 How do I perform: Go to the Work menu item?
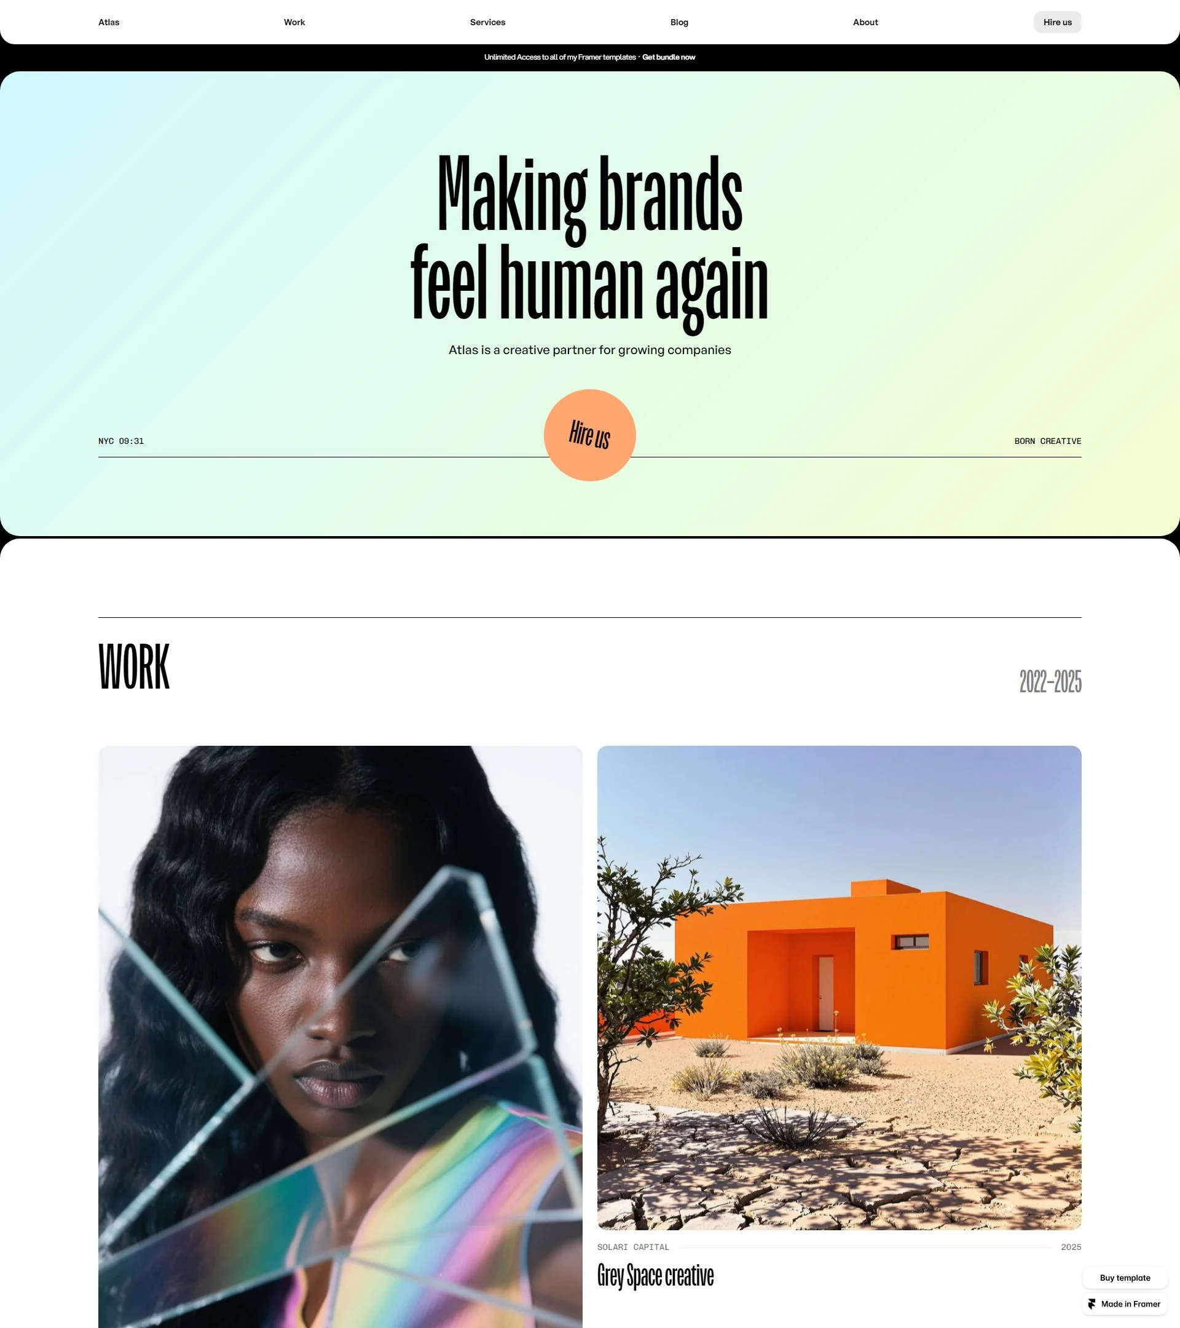294,22
